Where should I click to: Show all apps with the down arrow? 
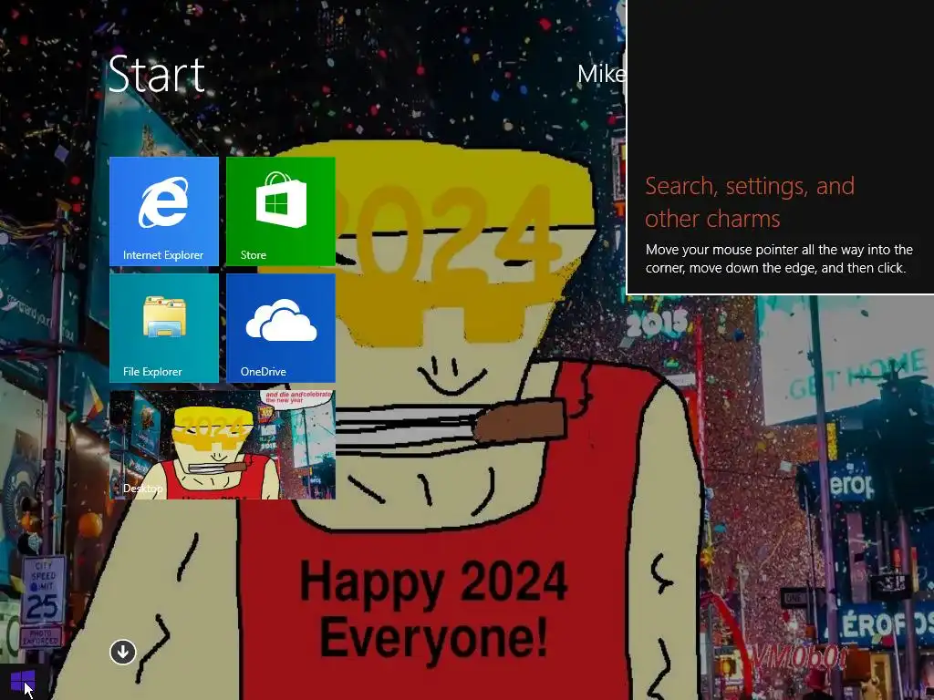coord(123,652)
